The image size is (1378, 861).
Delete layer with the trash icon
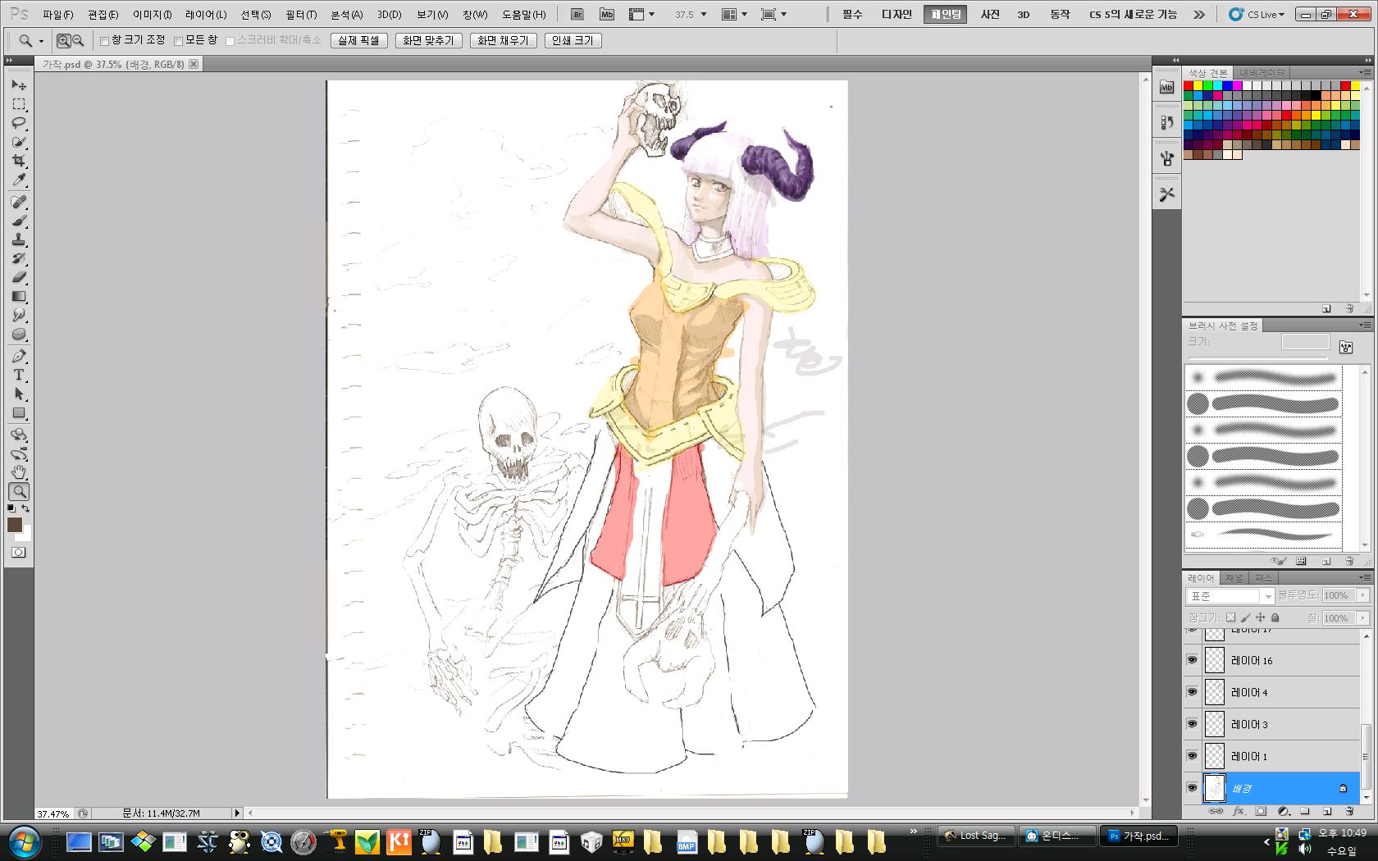[1349, 811]
